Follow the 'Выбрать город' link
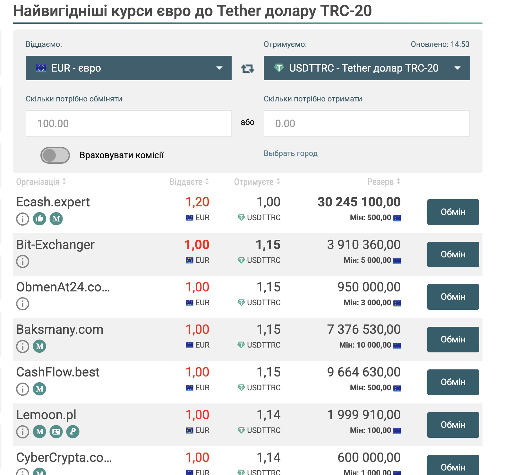The width and height of the screenshot is (512, 475). 290,153
